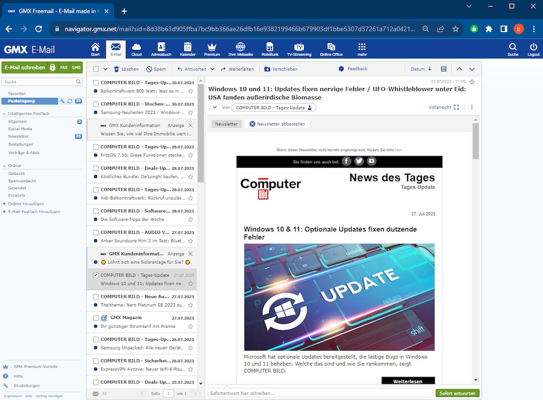Open the TV-Streaming icon
The width and height of the screenshot is (543, 400).
coord(299,48)
